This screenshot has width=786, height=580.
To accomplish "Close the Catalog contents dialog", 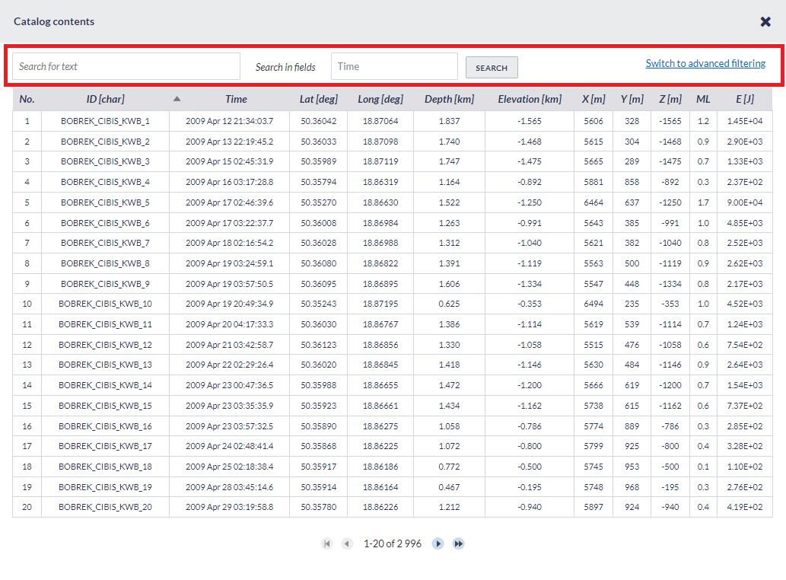I will pos(765,21).
